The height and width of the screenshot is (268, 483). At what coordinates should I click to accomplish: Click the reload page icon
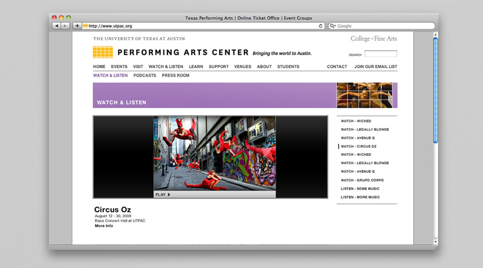pyautogui.click(x=321, y=26)
